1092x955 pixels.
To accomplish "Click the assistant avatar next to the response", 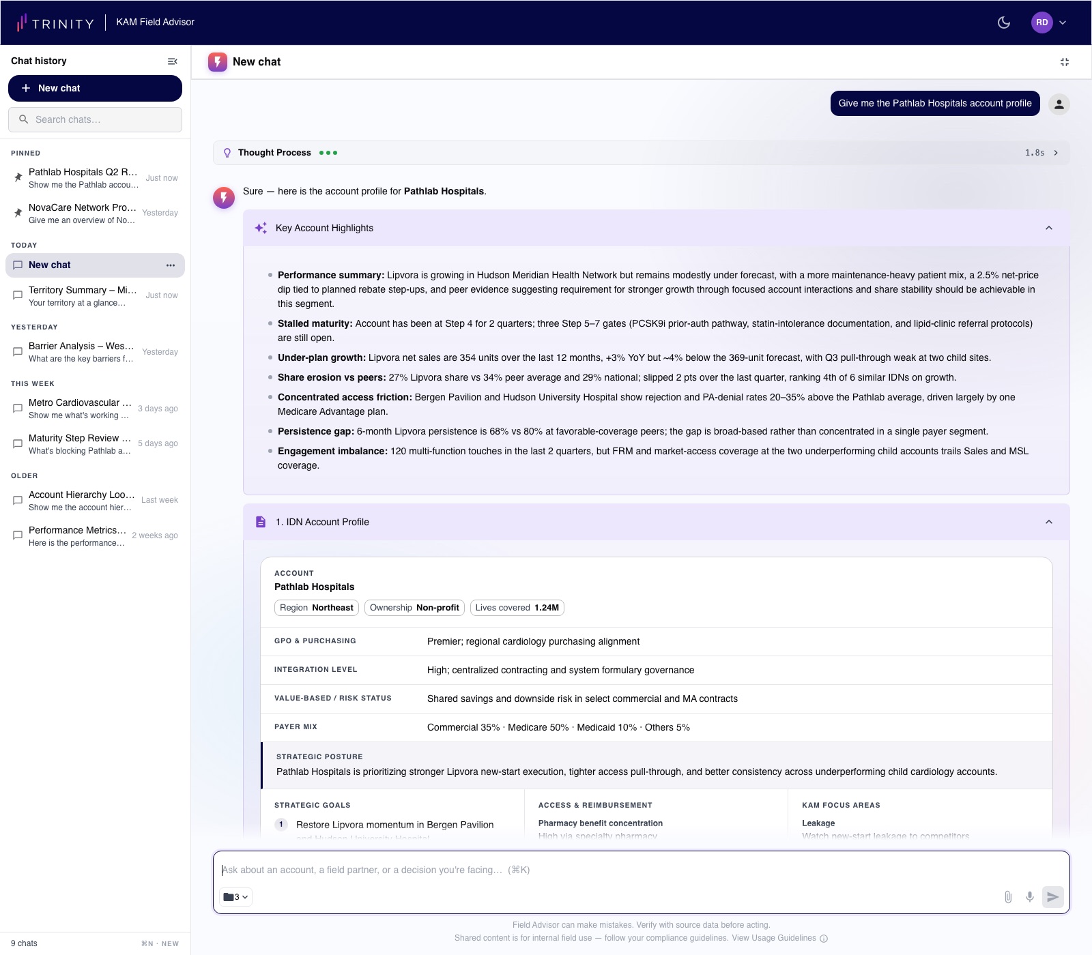I will point(224,198).
